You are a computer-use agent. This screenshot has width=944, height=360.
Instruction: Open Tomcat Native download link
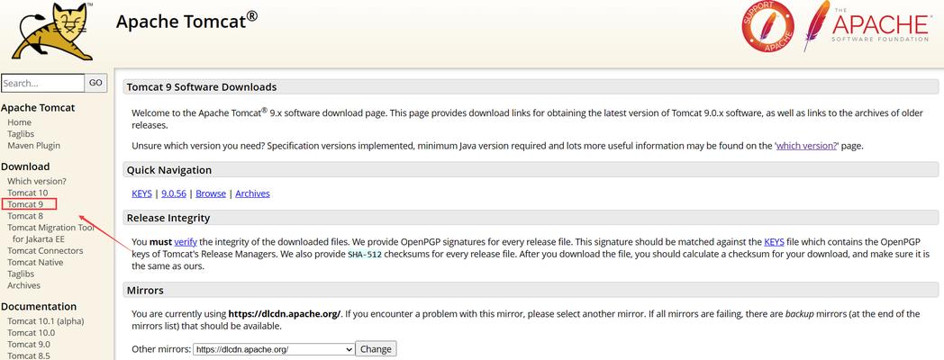tap(35, 263)
